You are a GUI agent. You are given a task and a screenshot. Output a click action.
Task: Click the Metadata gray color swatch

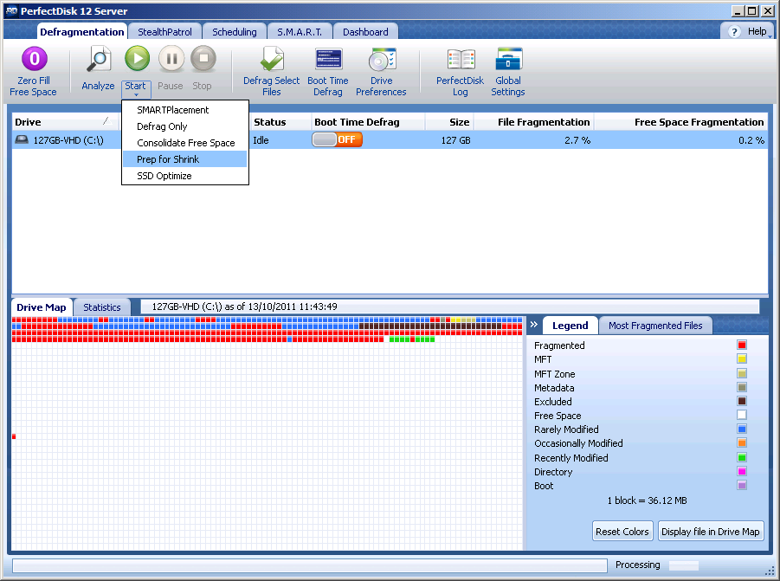click(742, 387)
